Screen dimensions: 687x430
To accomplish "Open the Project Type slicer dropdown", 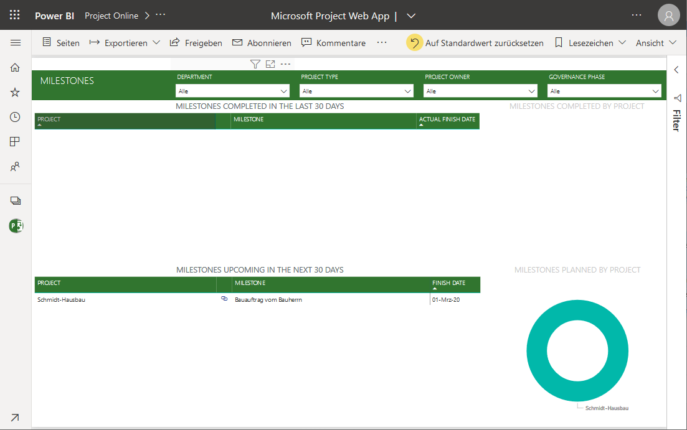I will coord(356,91).
